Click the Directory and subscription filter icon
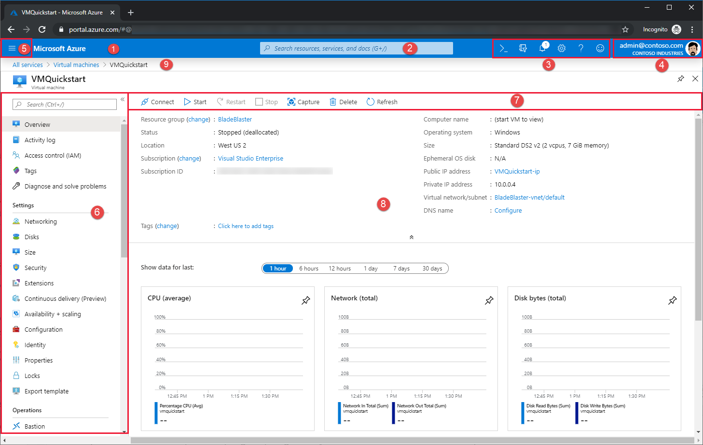This screenshot has height=445, width=703. tap(523, 48)
